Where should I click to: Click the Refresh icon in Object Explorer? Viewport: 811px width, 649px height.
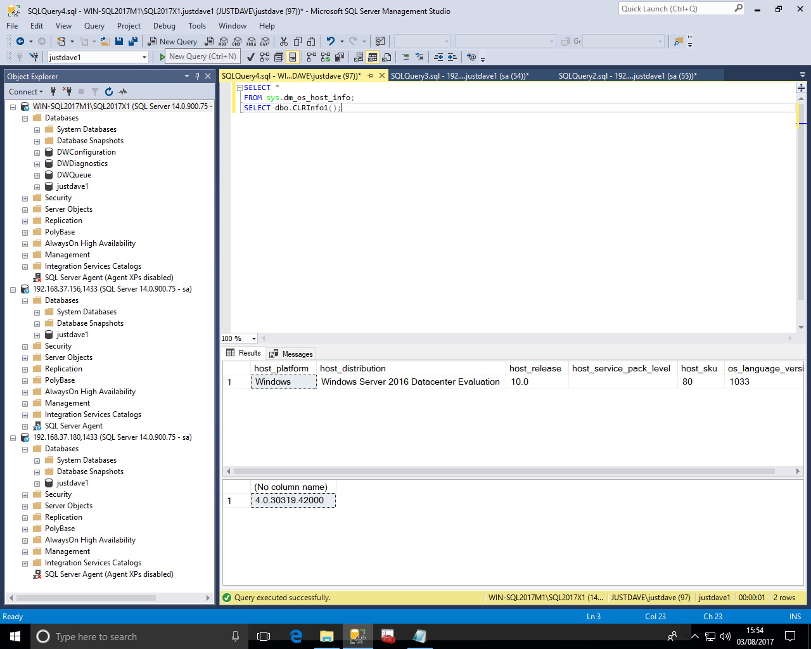click(x=109, y=92)
